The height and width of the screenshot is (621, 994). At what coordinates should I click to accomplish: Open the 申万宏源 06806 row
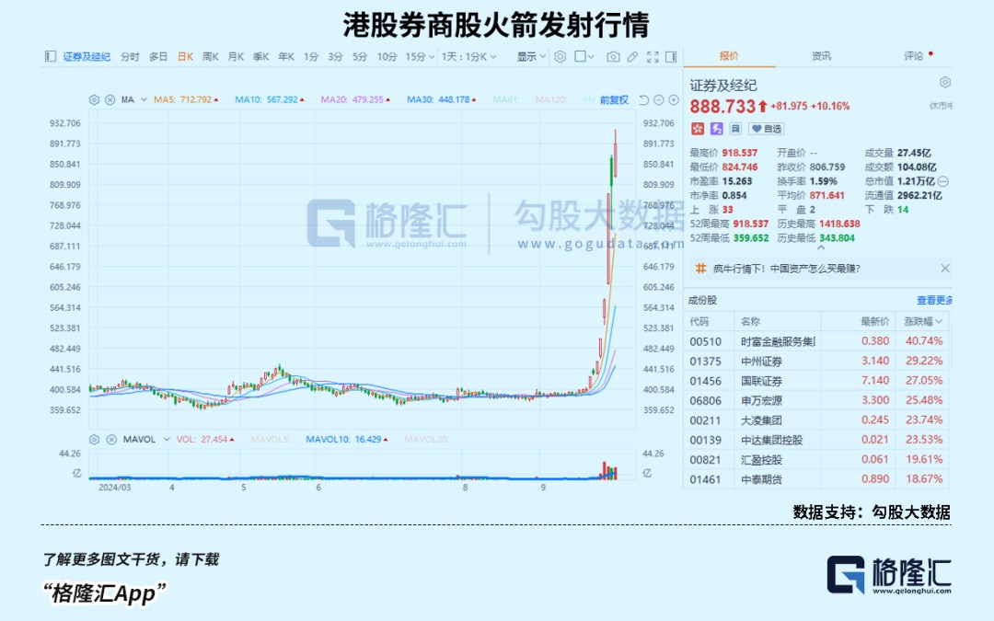[818, 400]
